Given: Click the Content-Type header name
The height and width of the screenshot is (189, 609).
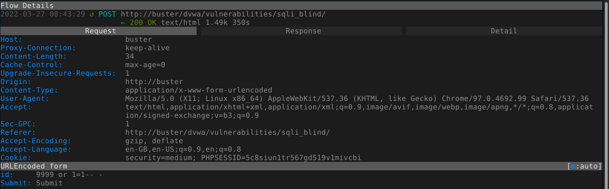Looking at the screenshot, I should click(x=29, y=90).
